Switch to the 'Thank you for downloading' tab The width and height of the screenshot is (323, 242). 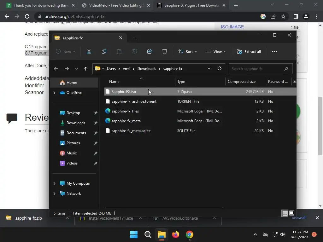[x=40, y=5]
